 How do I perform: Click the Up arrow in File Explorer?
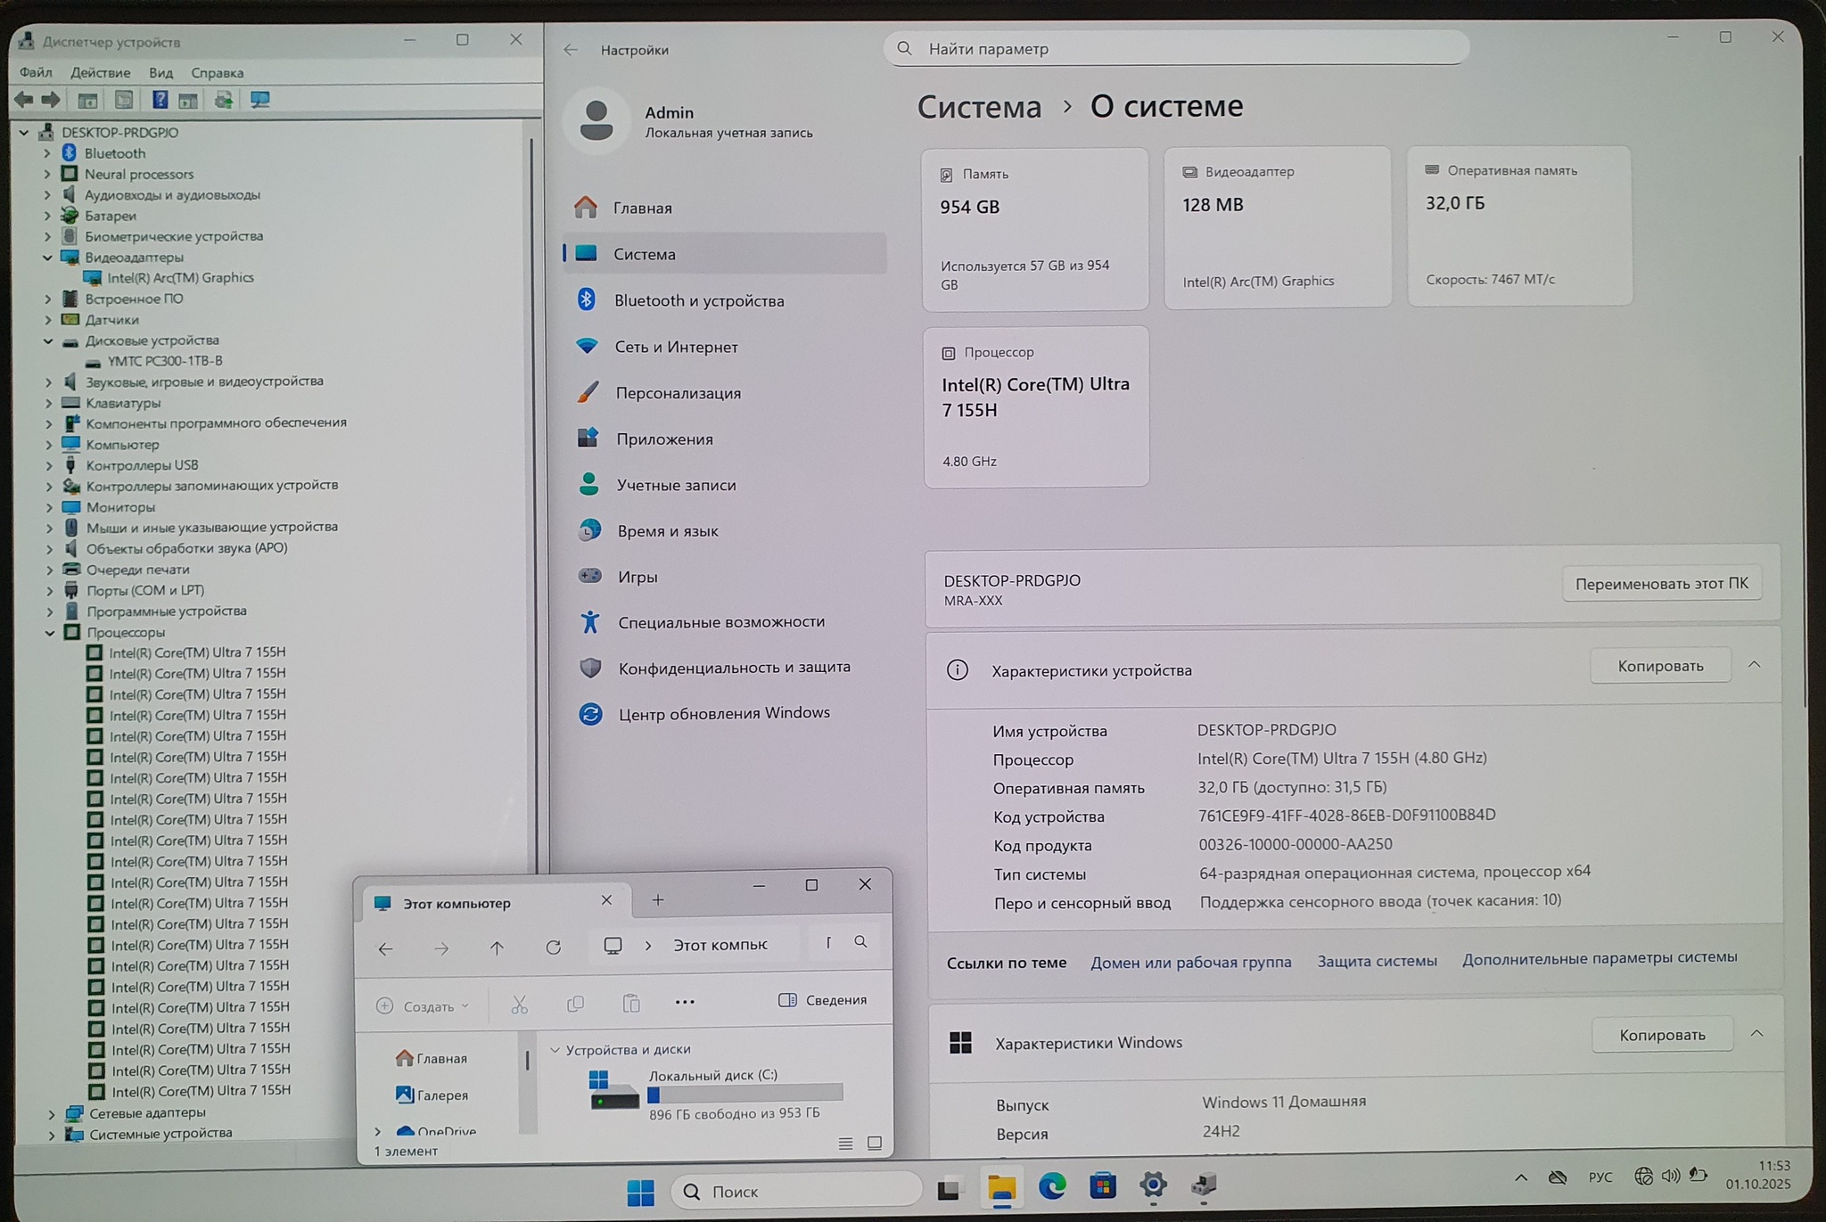(497, 947)
